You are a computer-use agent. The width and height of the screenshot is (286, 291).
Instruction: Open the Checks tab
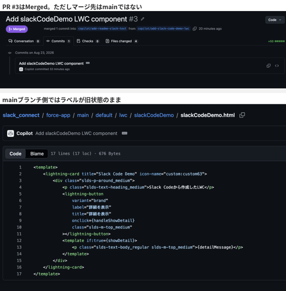point(88,41)
